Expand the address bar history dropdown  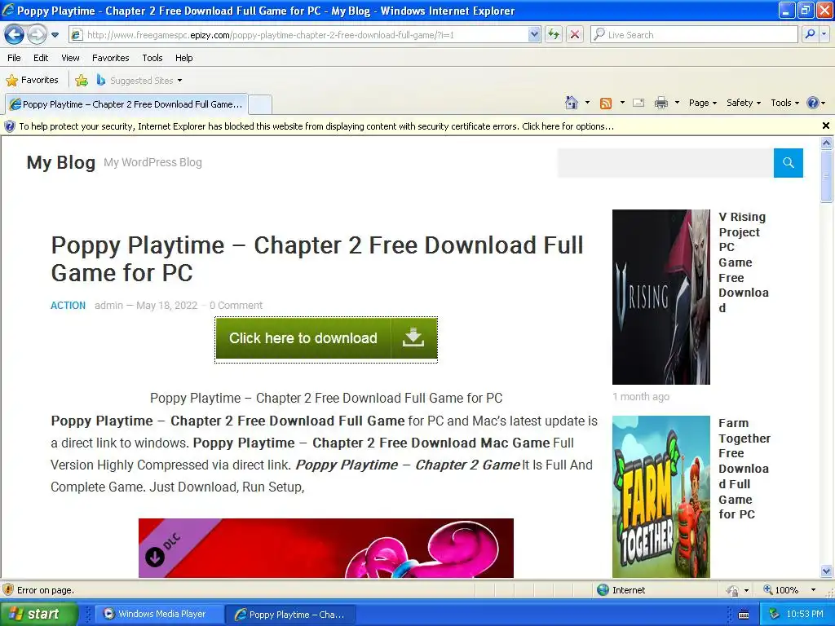pos(534,35)
